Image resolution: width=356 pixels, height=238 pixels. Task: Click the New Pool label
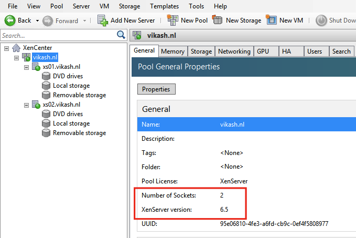click(194, 20)
